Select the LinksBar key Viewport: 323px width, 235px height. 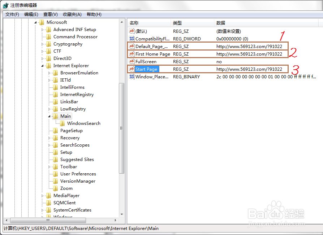point(69,102)
